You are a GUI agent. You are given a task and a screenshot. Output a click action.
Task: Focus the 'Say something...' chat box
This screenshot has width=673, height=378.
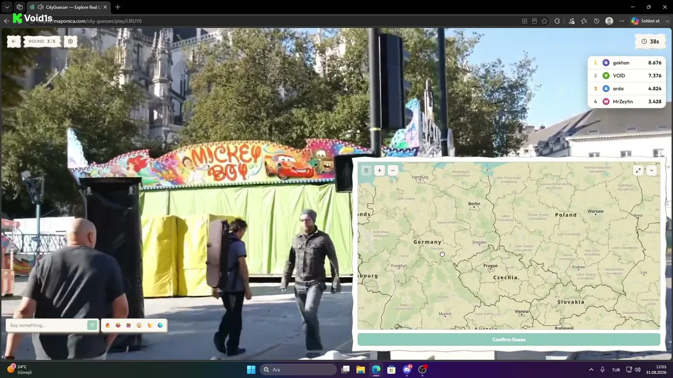(x=47, y=325)
